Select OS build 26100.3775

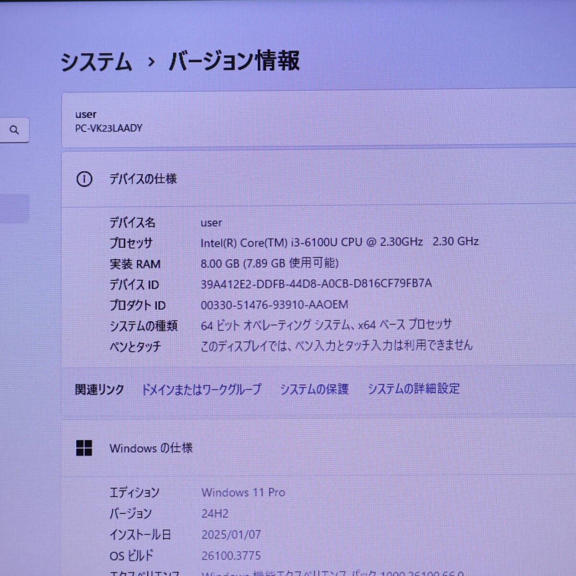click(231, 556)
